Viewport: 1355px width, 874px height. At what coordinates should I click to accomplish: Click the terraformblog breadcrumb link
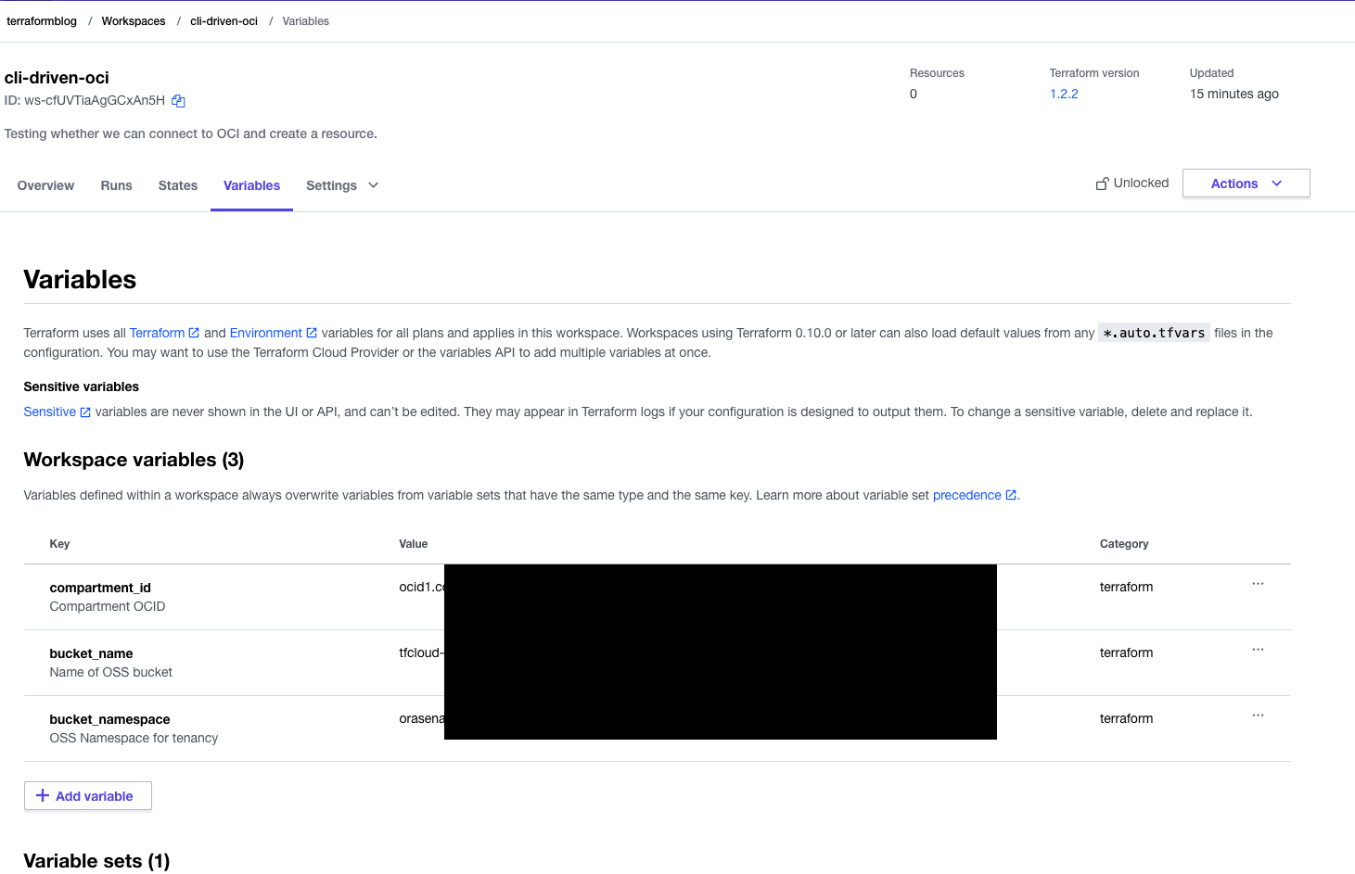tap(42, 20)
